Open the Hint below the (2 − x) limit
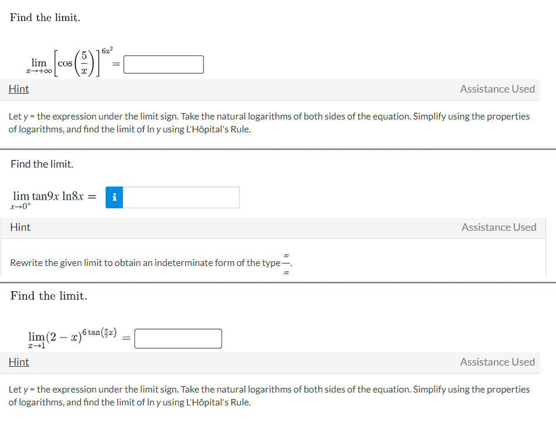The width and height of the screenshot is (556, 423). tap(18, 362)
